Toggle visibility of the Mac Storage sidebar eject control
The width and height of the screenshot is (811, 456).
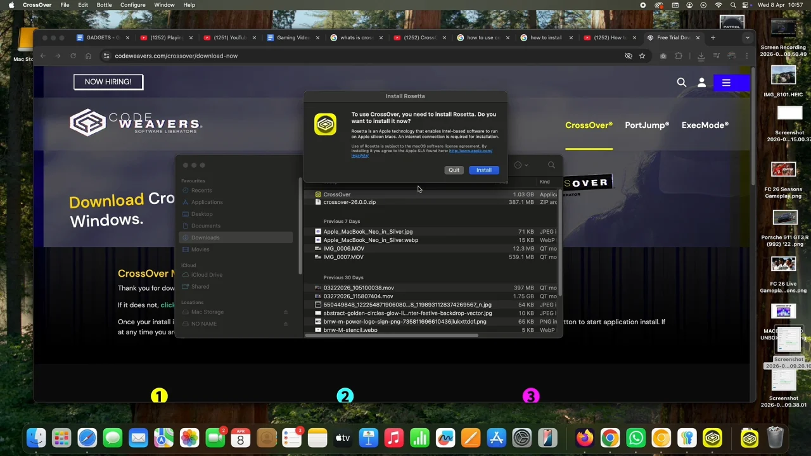(285, 312)
